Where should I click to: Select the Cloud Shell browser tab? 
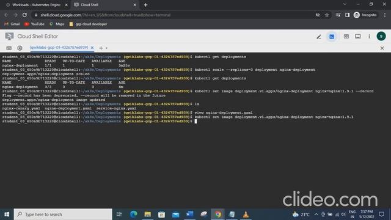(x=104, y=5)
